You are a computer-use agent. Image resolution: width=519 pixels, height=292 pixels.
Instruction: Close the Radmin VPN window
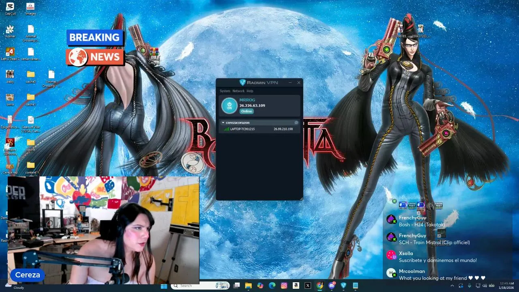coord(299,82)
